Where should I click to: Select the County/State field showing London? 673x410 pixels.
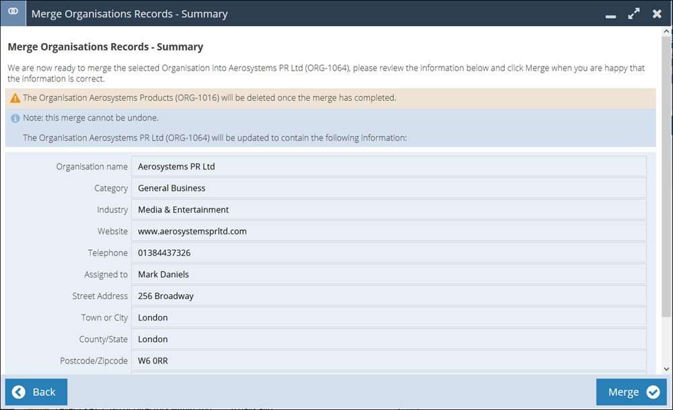coord(390,338)
